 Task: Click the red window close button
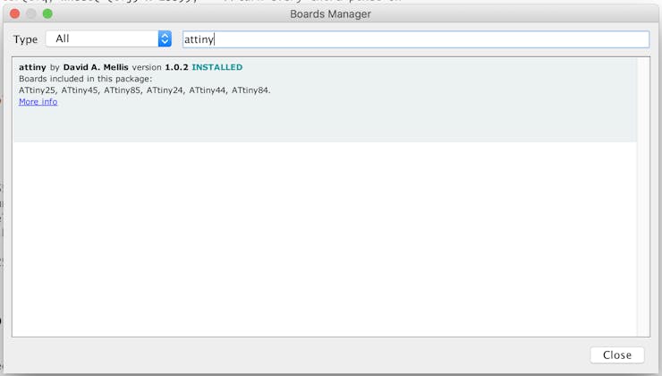pos(15,14)
